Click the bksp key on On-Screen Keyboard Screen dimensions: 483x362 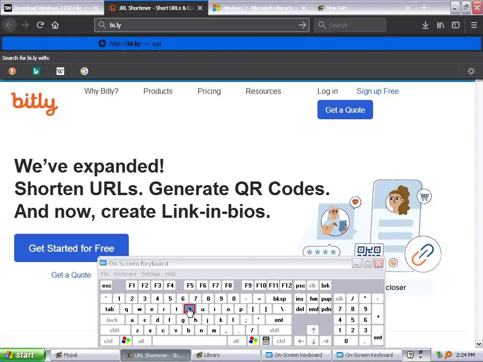[279, 298]
